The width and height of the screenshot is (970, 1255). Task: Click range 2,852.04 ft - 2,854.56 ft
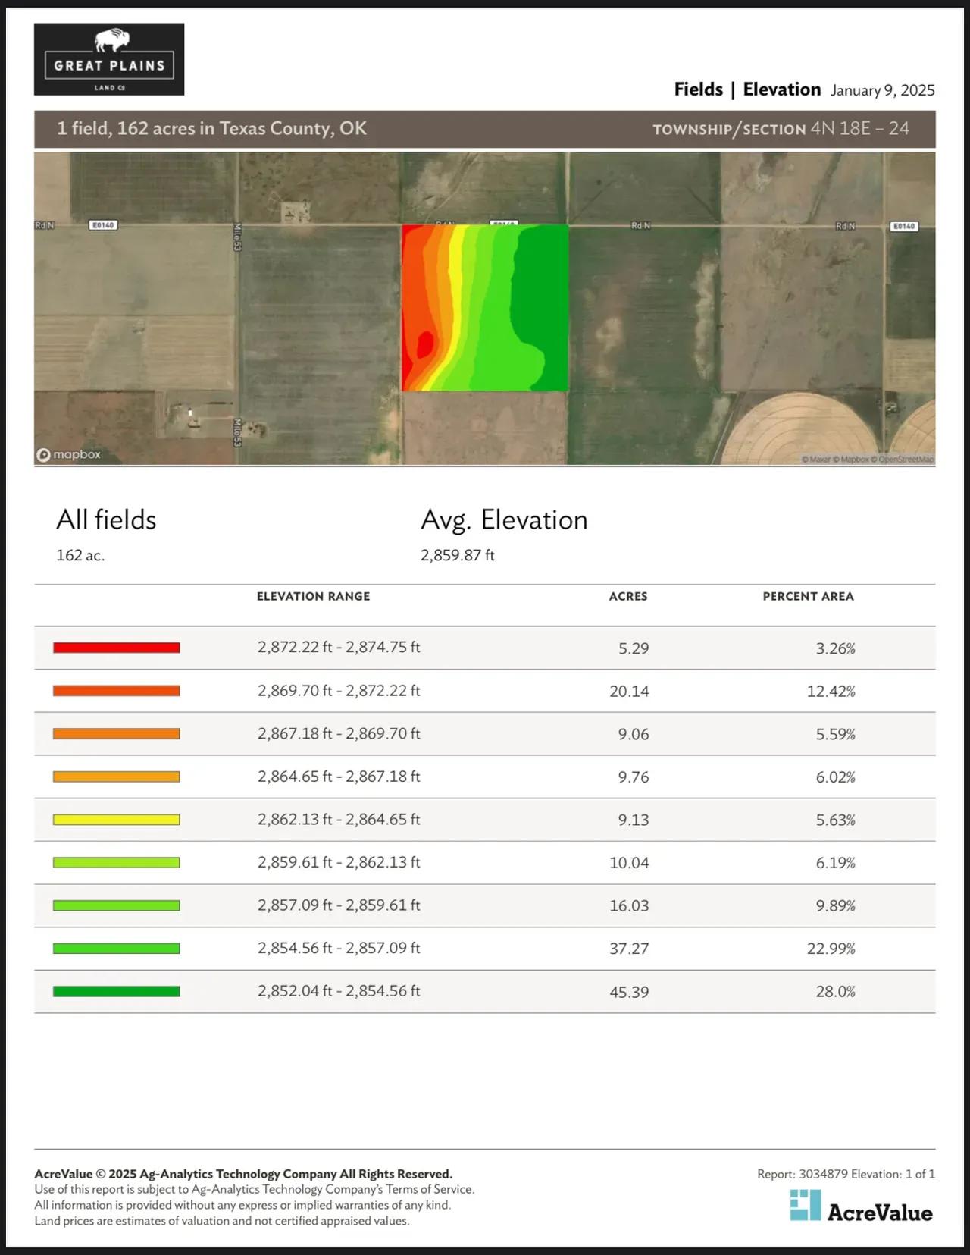click(339, 991)
